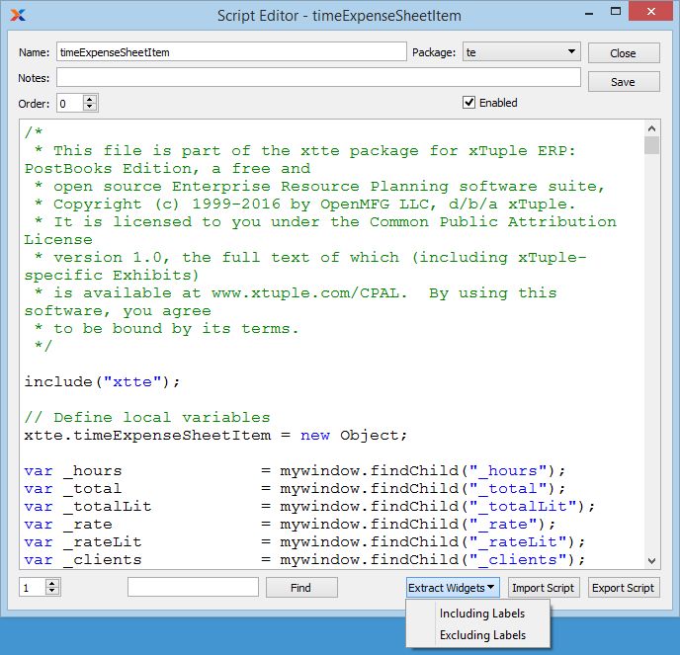Toggle the Enabled checkbox
Viewport: 680px width, 655px height.
469,103
